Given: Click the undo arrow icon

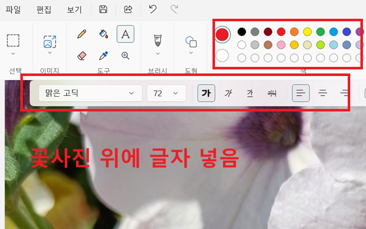Looking at the screenshot, I should point(152,9).
